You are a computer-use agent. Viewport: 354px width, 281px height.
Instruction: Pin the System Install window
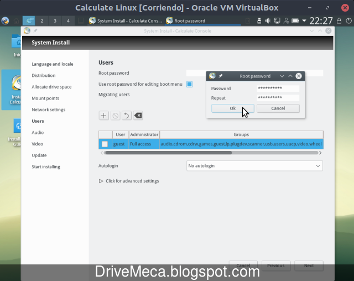[x=35, y=30]
